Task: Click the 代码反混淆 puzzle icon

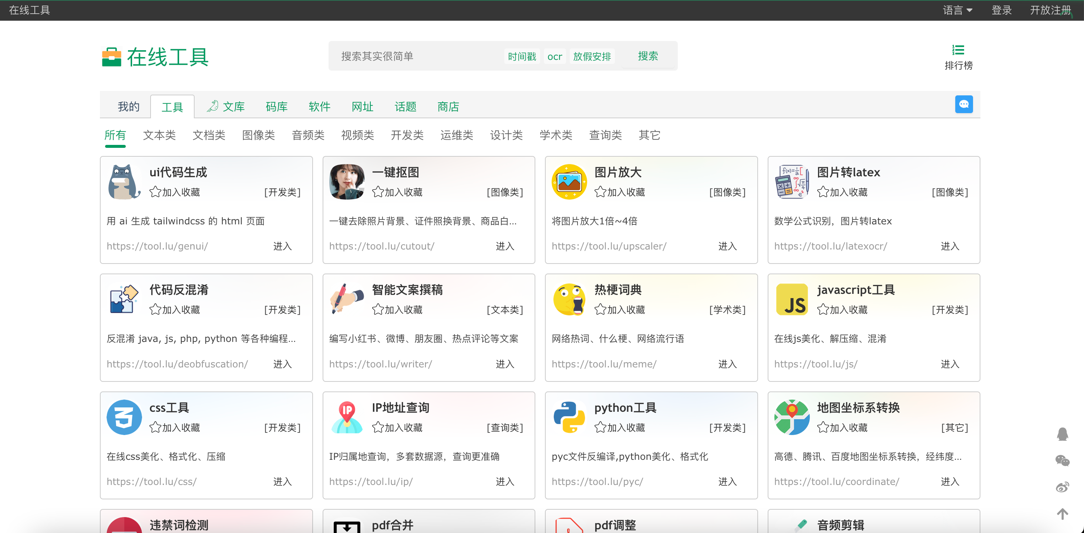Action: pyautogui.click(x=124, y=299)
